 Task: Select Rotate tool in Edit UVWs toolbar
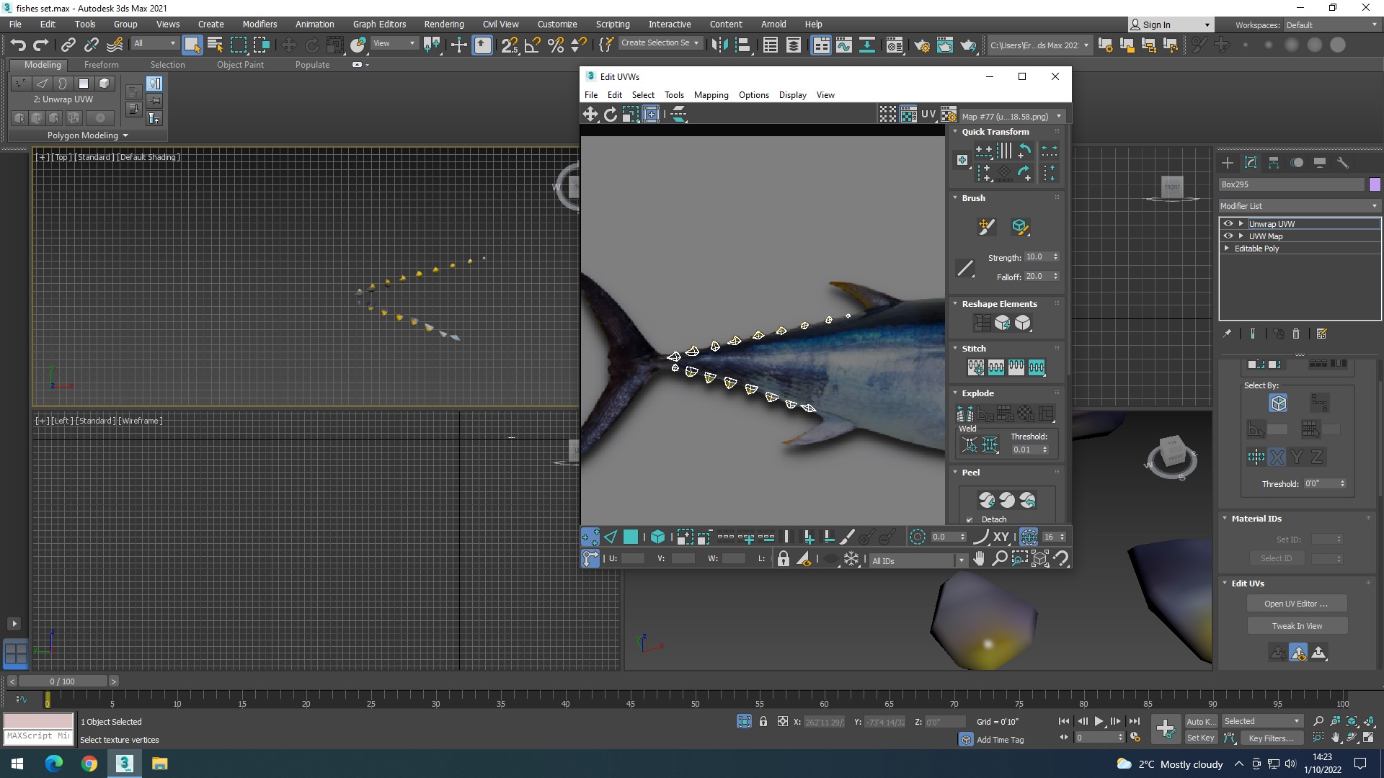[611, 115]
